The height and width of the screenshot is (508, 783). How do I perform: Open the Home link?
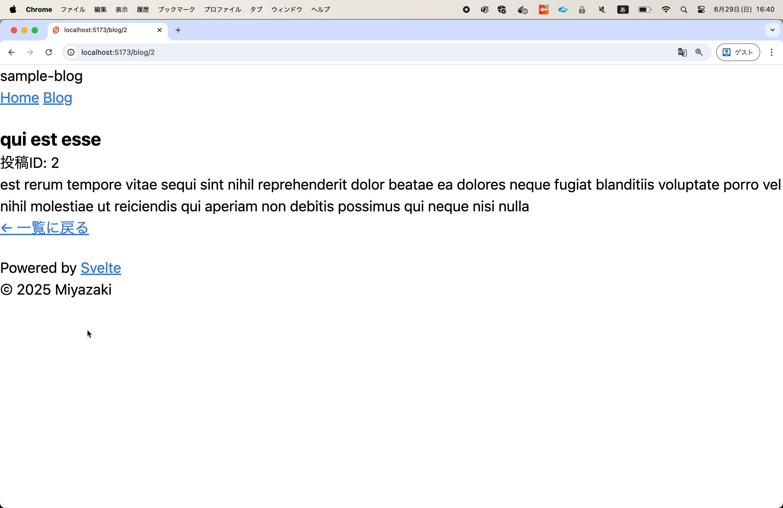point(20,98)
